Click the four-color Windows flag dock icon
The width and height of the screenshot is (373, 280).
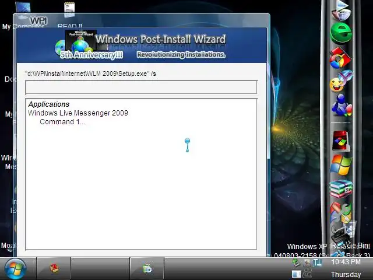pyautogui.click(x=340, y=164)
